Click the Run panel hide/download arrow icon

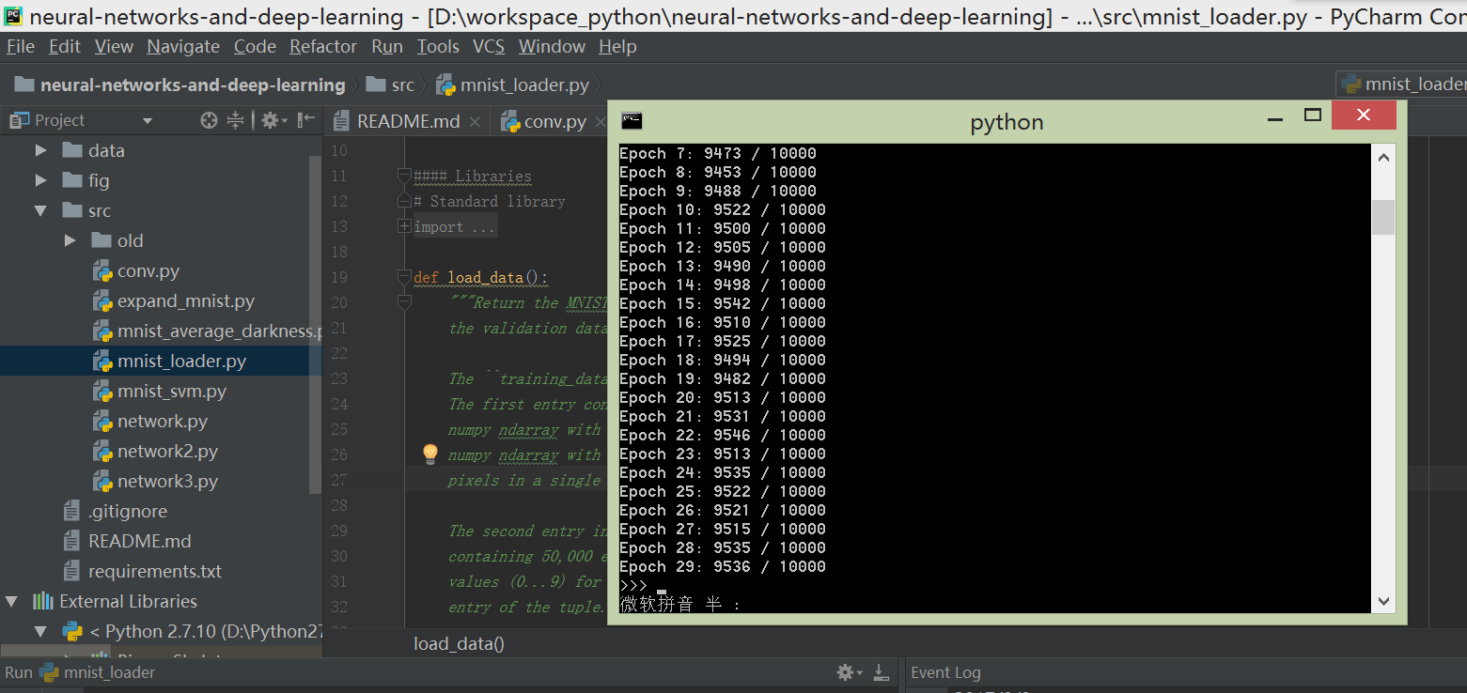click(x=881, y=672)
